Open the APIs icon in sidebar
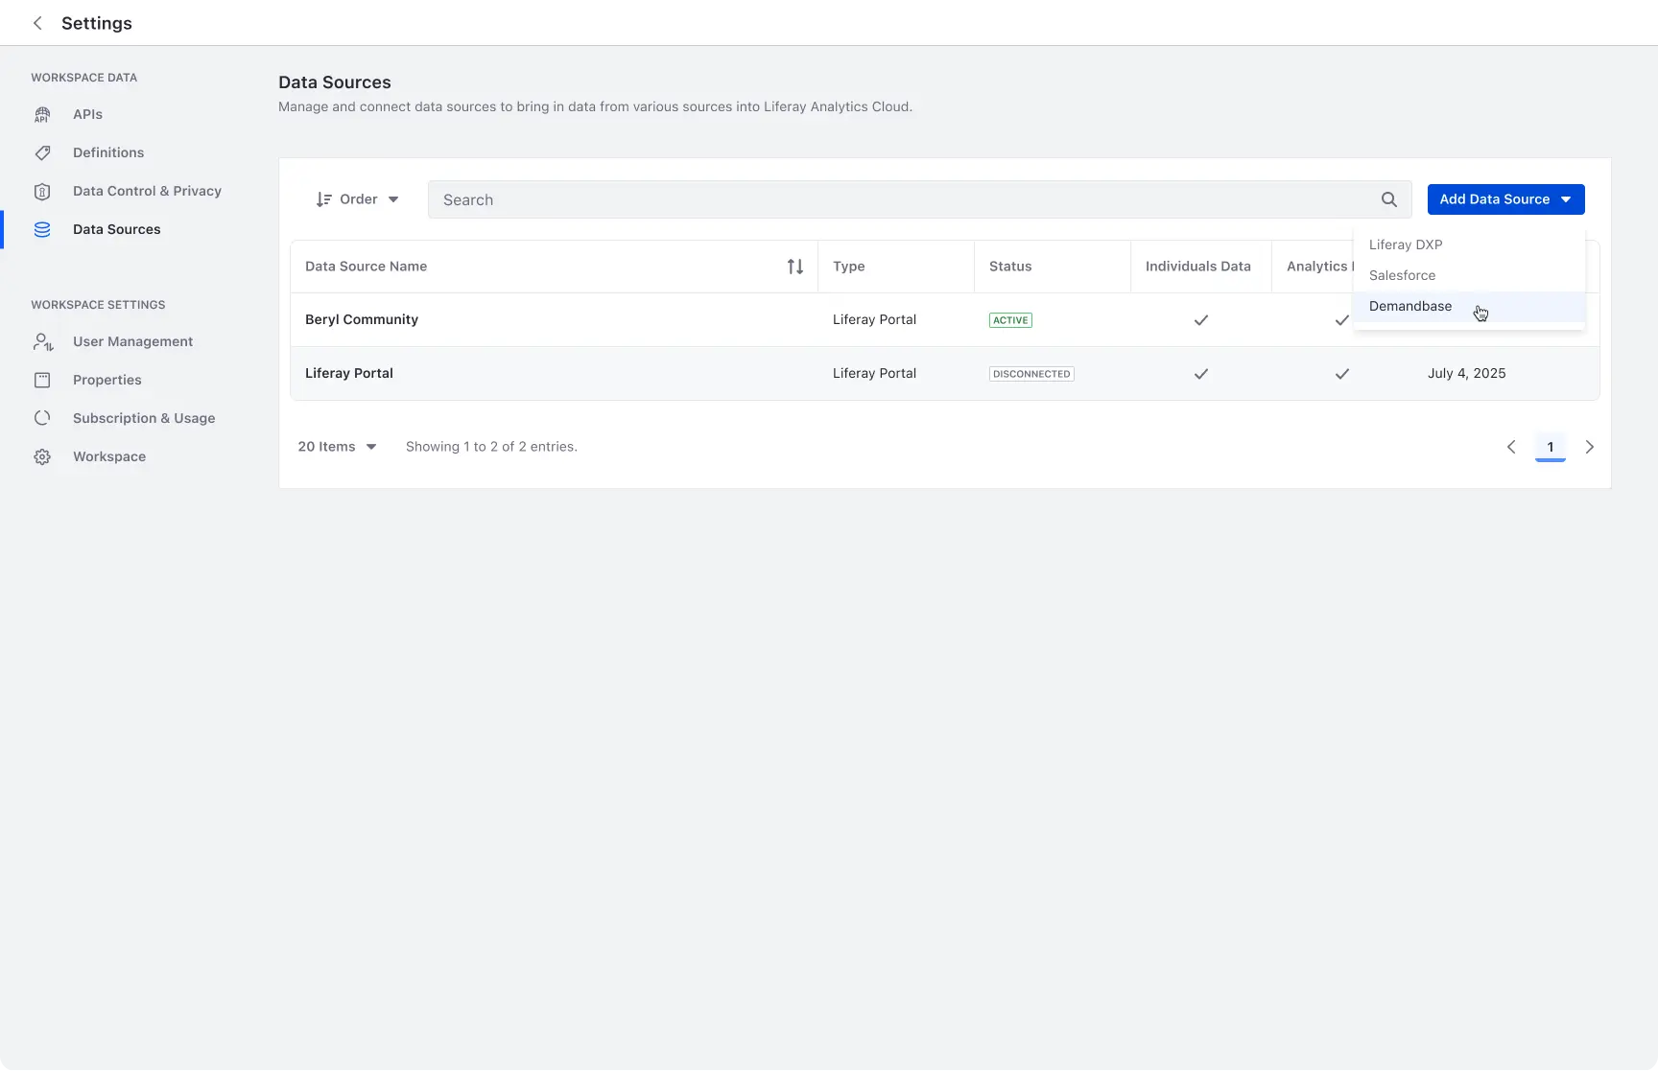The image size is (1658, 1071). click(x=42, y=115)
